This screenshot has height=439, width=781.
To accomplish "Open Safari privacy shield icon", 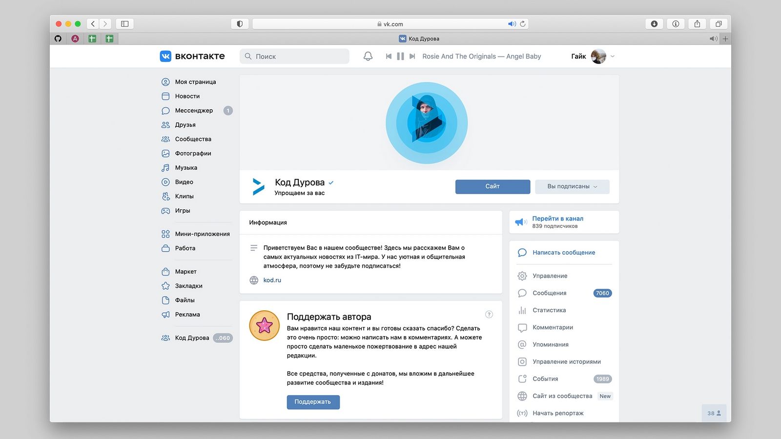I will tap(240, 23).
